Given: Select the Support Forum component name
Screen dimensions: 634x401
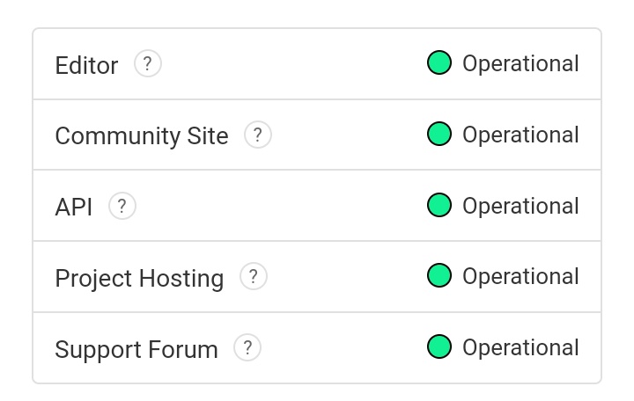Looking at the screenshot, I should point(136,349).
